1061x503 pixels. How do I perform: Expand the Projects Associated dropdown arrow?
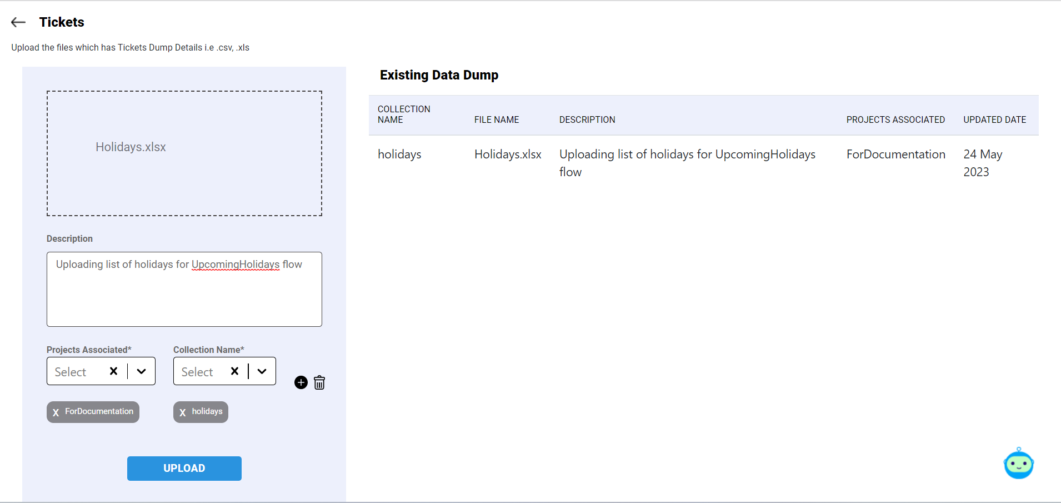(142, 371)
